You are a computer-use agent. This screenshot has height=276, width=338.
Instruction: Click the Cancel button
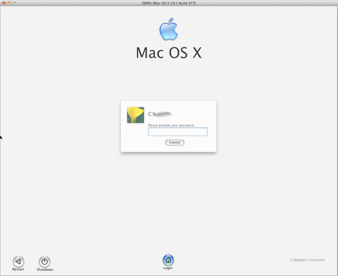tap(175, 142)
